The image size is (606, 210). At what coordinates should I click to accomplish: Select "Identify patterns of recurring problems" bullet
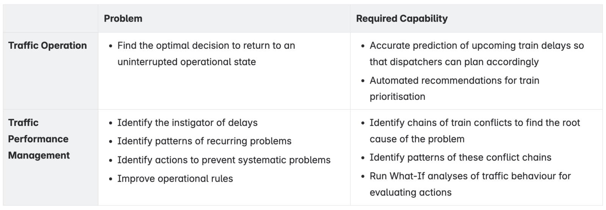(204, 141)
